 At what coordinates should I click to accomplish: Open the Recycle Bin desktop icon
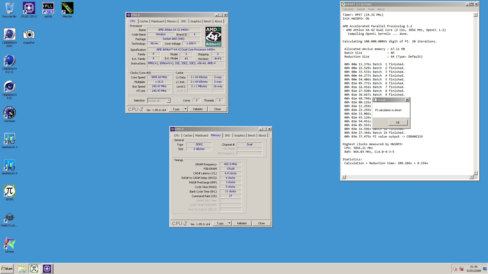[x=9, y=10]
